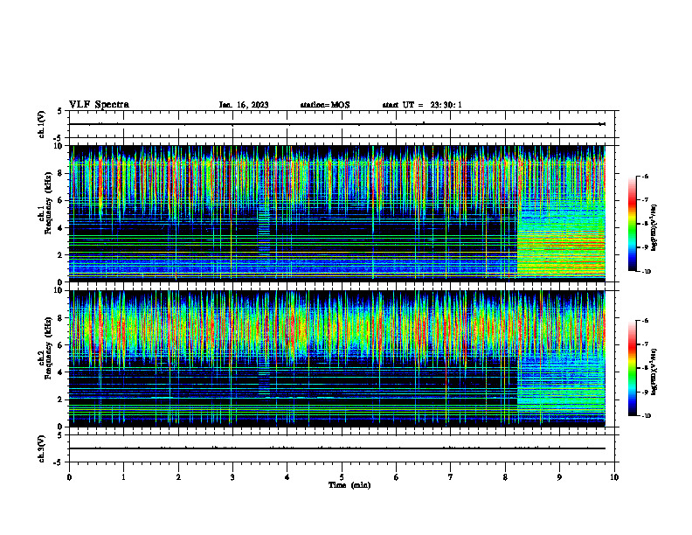Click time axis tick label '3' at the bottom
This screenshot has width=692, height=535.
[232, 477]
